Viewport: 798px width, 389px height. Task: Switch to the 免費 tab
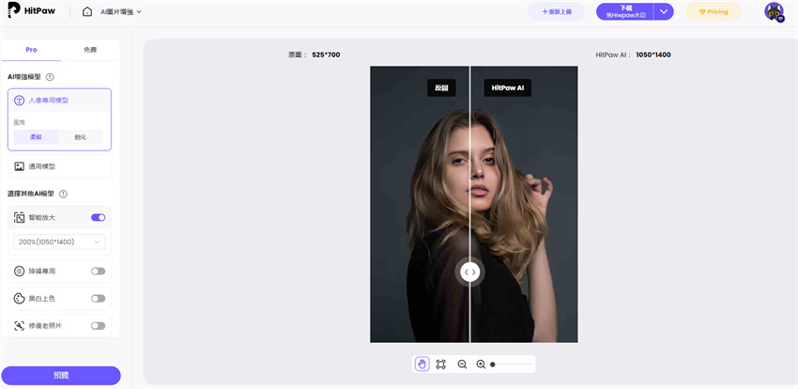pos(89,49)
